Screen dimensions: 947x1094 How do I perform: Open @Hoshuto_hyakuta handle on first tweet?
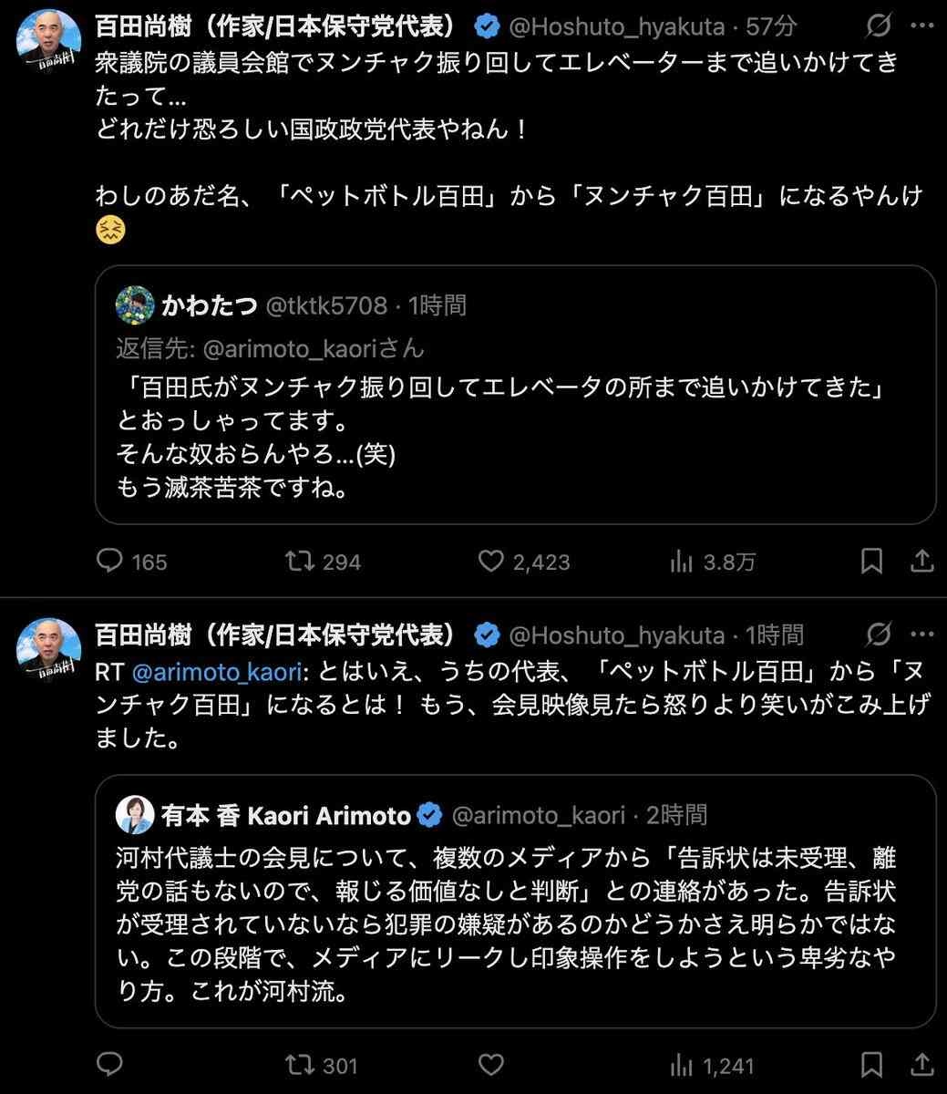coord(615,27)
